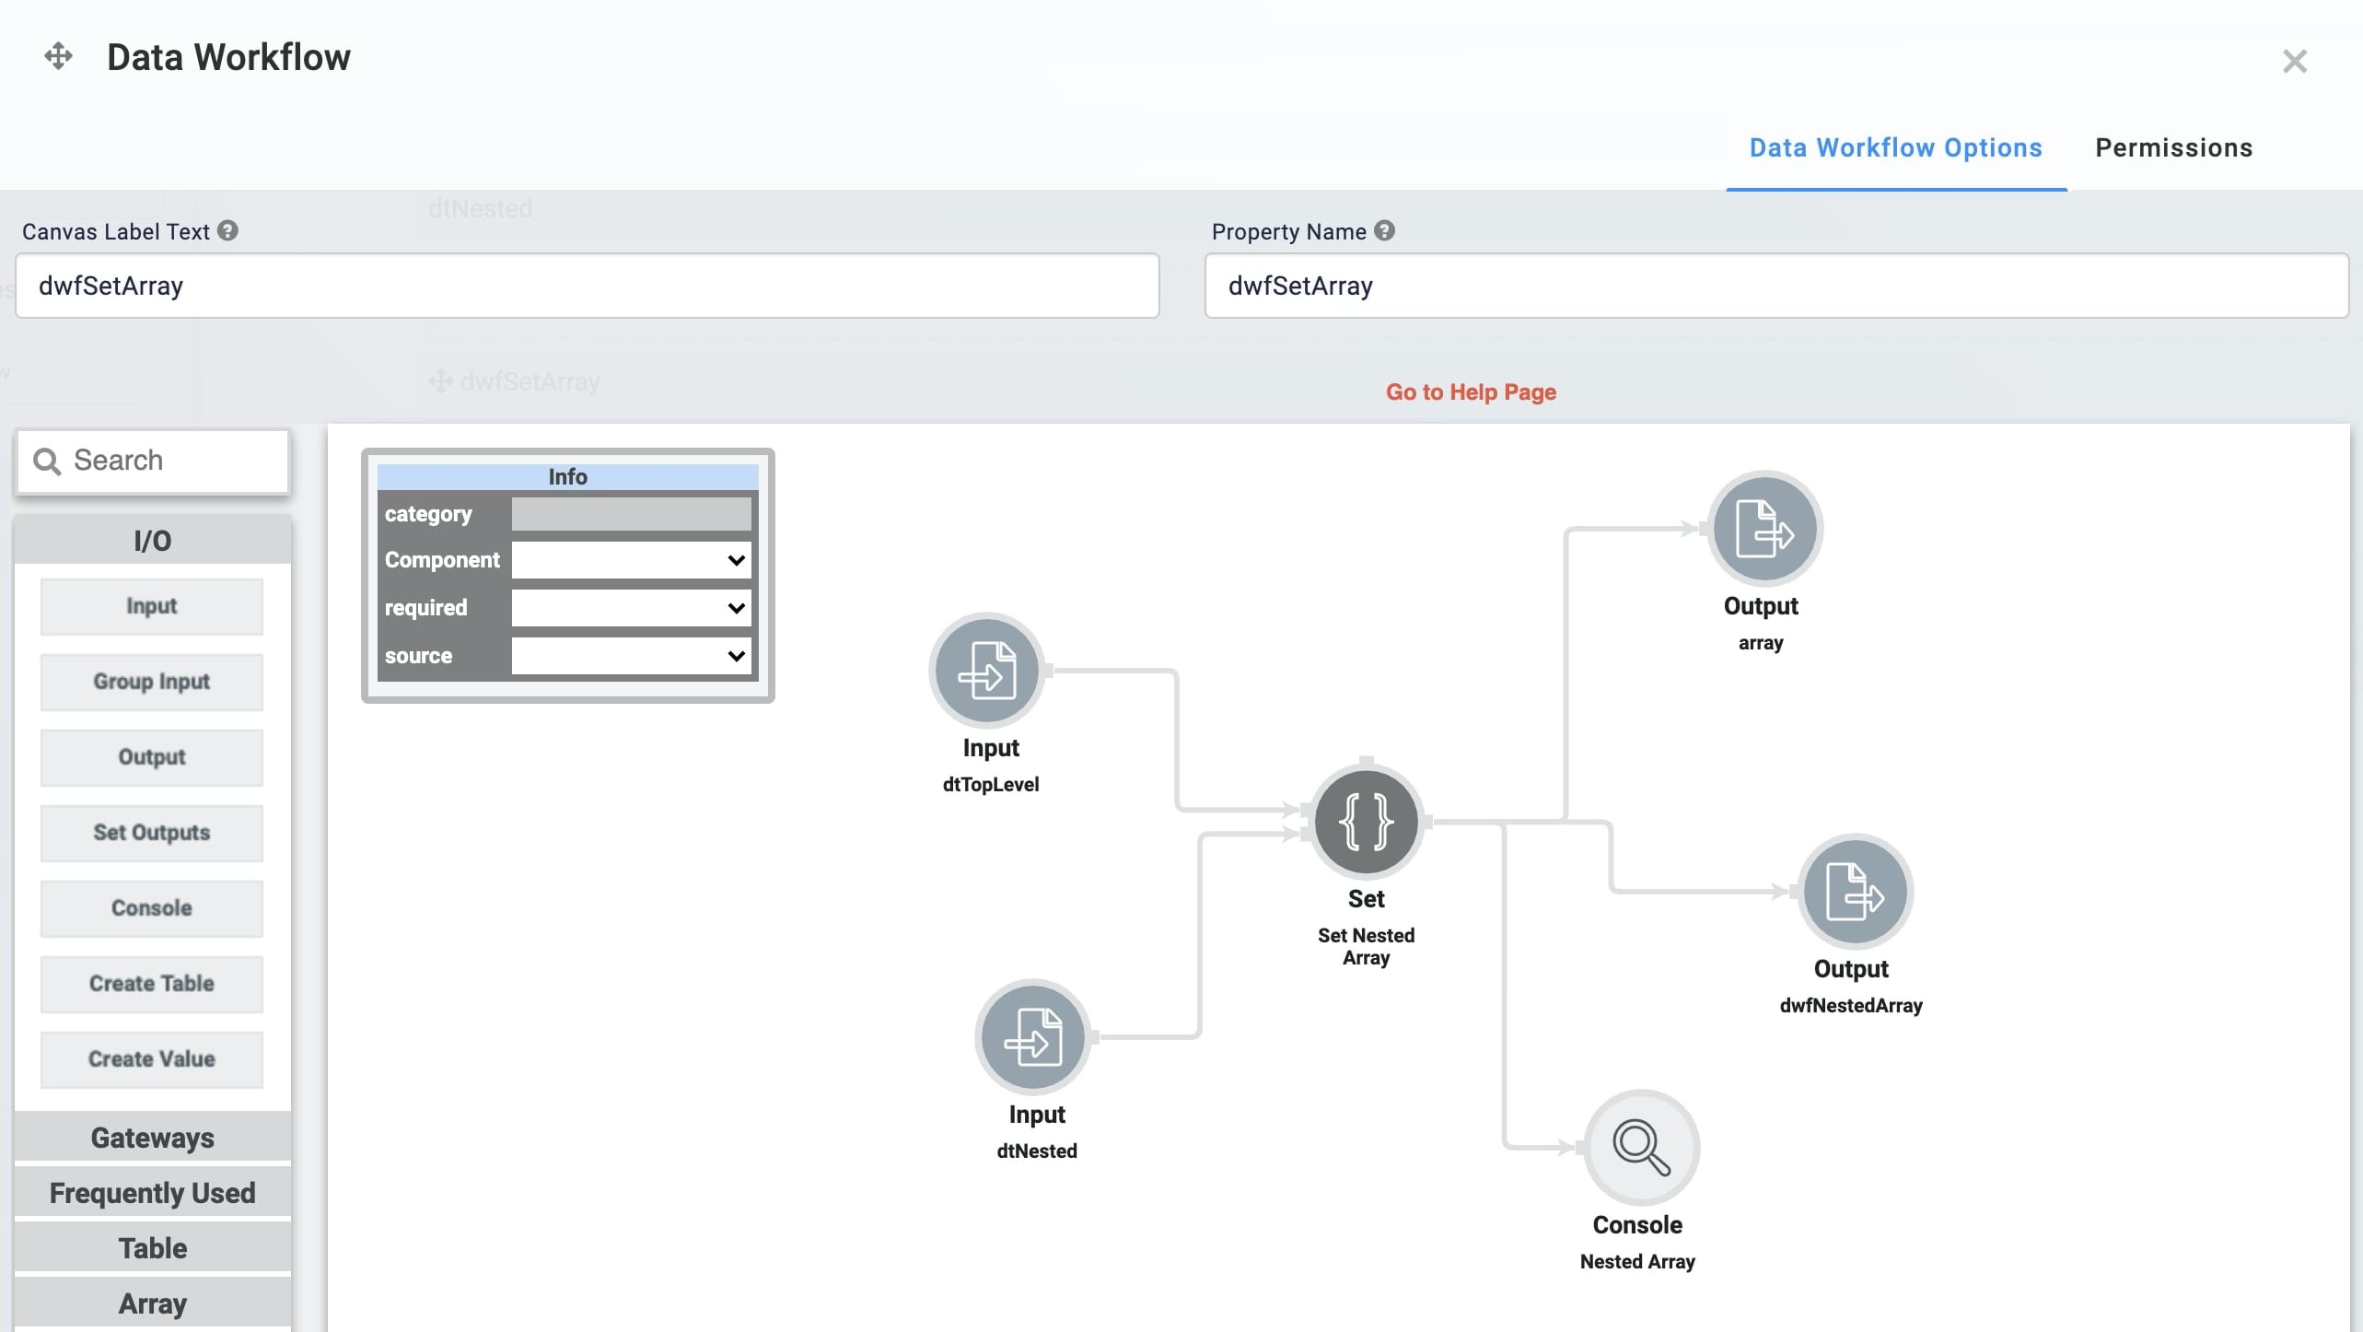Click the help icon next to Canvas Label Text

click(228, 231)
